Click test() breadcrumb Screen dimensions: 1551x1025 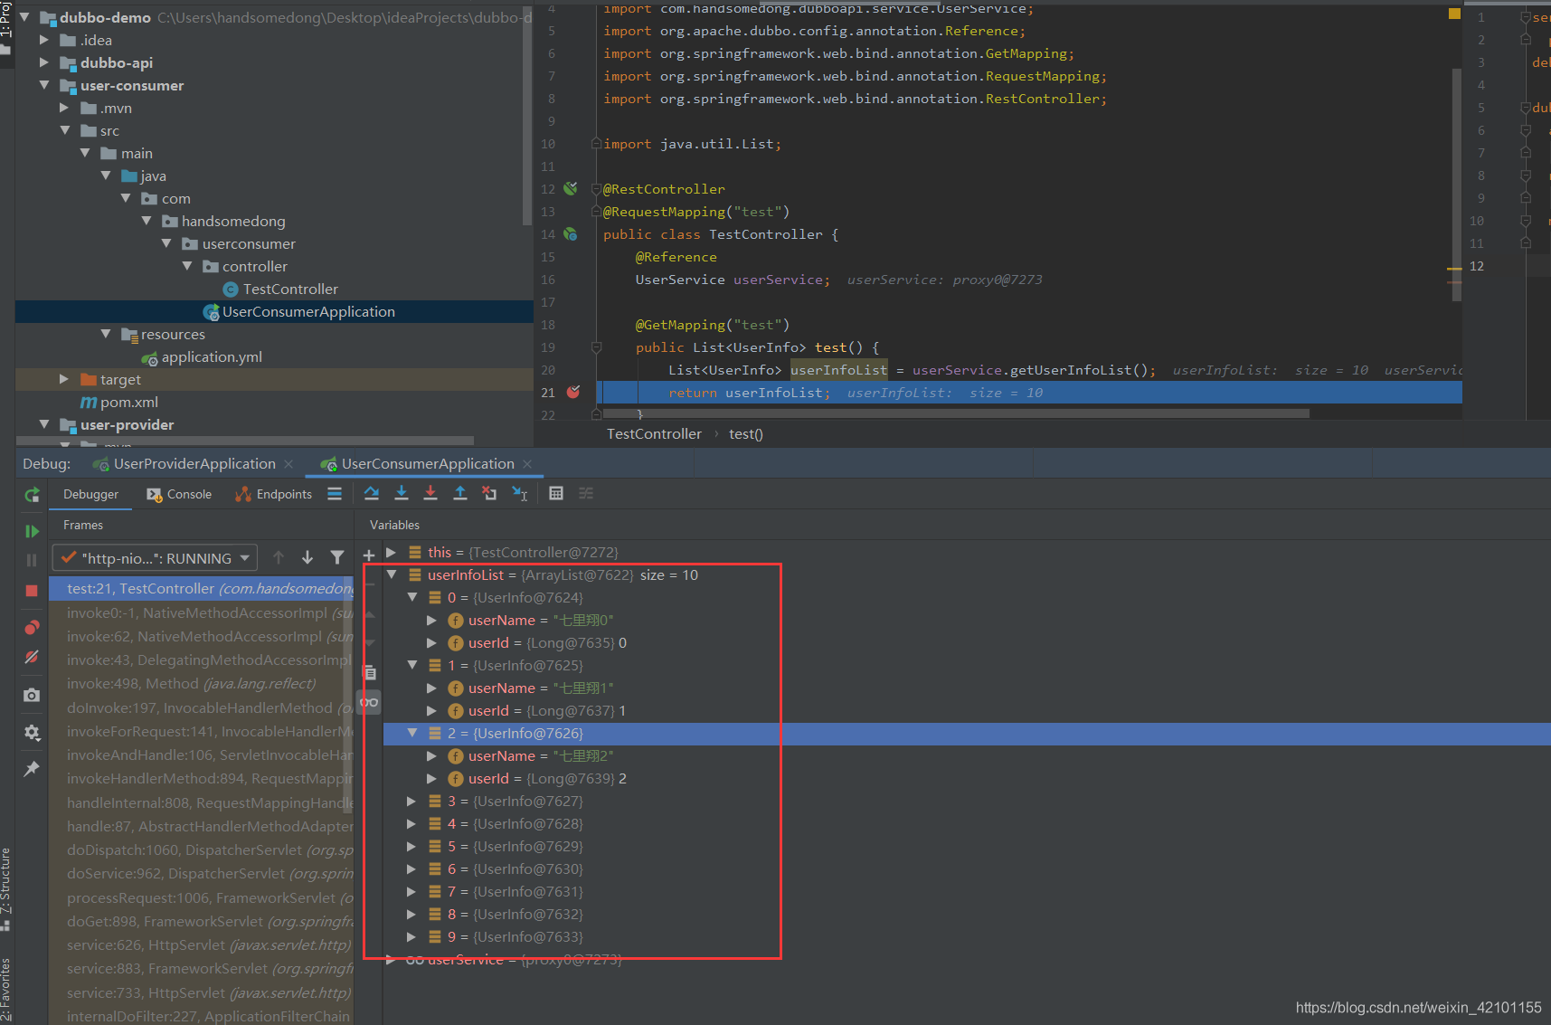pyautogui.click(x=746, y=434)
